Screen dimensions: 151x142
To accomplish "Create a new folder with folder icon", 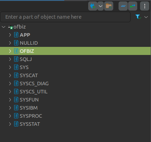I will click(x=109, y=6).
